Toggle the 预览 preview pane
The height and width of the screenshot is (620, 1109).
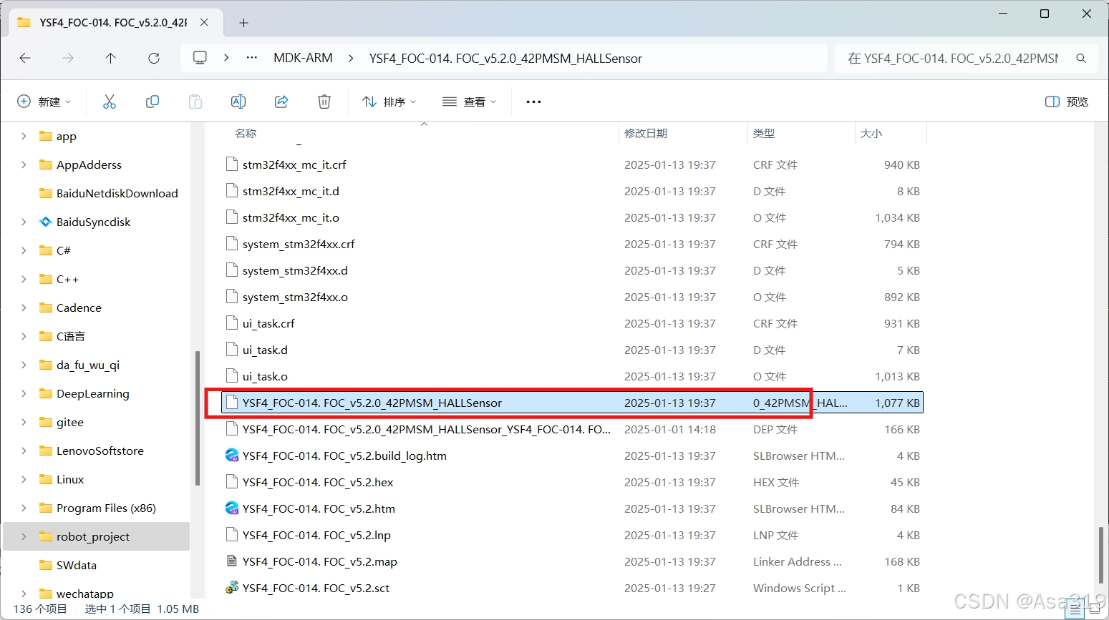[x=1065, y=101]
